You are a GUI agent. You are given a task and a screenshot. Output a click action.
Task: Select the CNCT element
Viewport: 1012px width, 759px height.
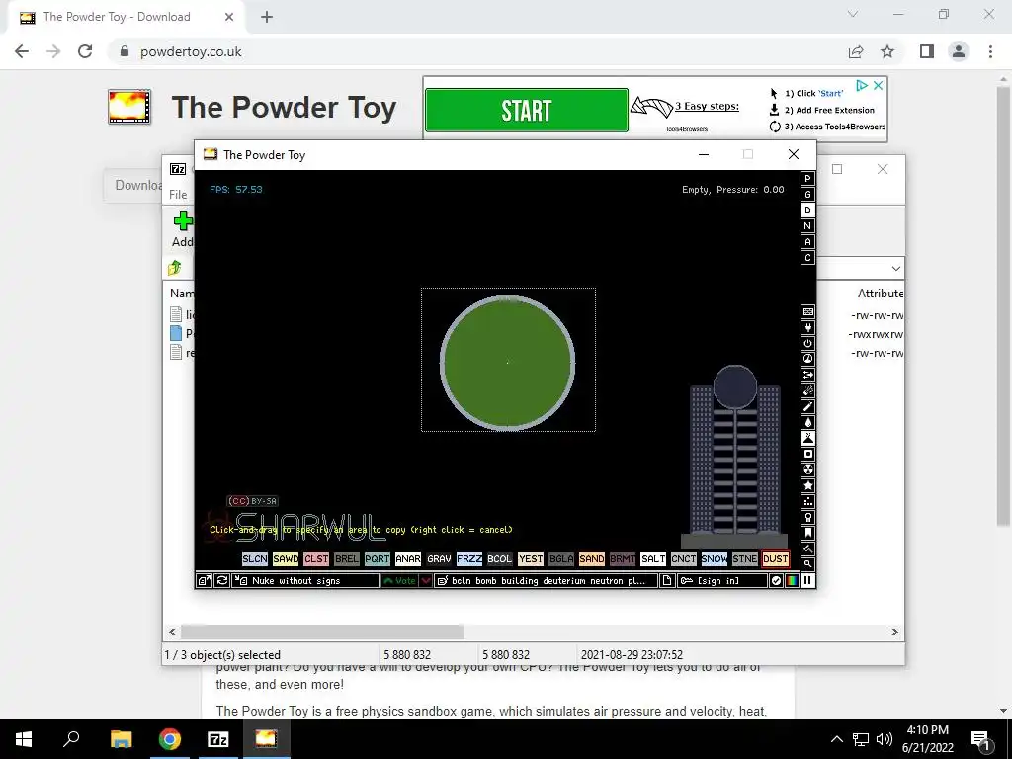coord(684,559)
